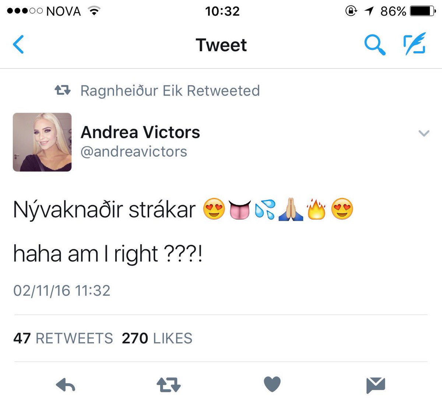Open search with magnifier icon
This screenshot has width=442, height=406.
point(375,45)
